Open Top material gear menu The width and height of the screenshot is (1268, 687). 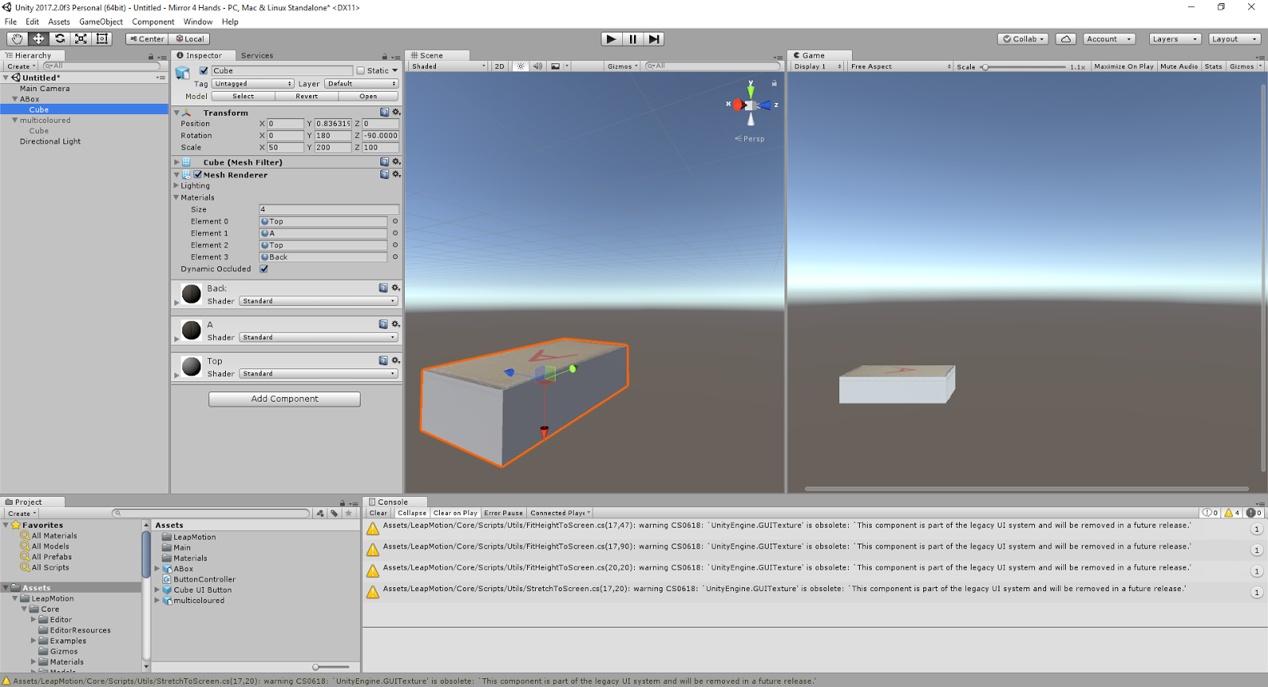click(x=395, y=361)
